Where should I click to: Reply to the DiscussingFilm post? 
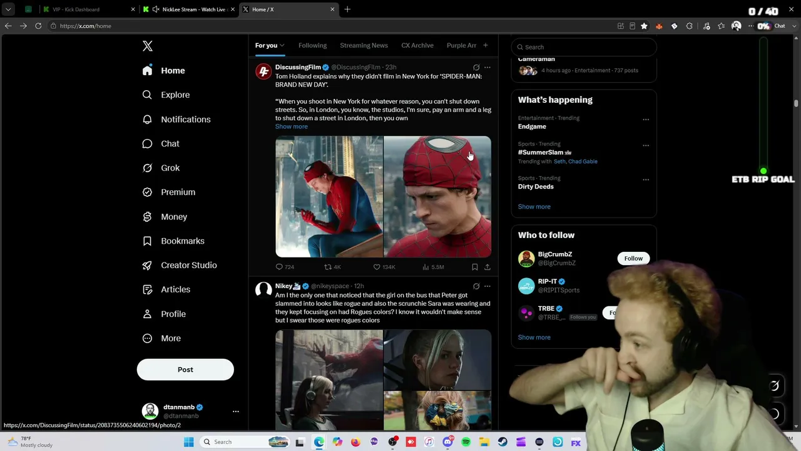(285, 267)
